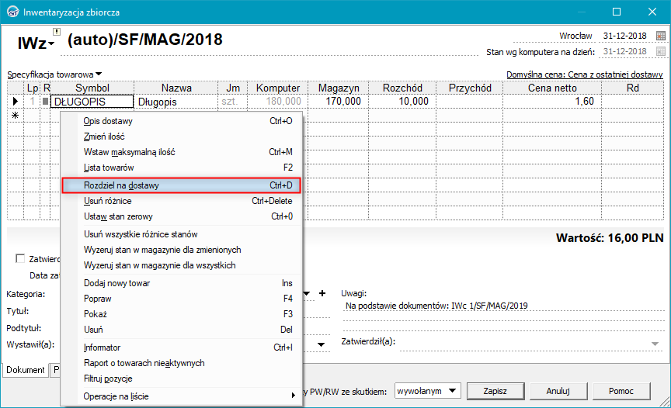The image size is (671, 408).
Task: Choose Wyzeruj stan w magazynie dla zmienionych
Action: pyautogui.click(x=182, y=250)
